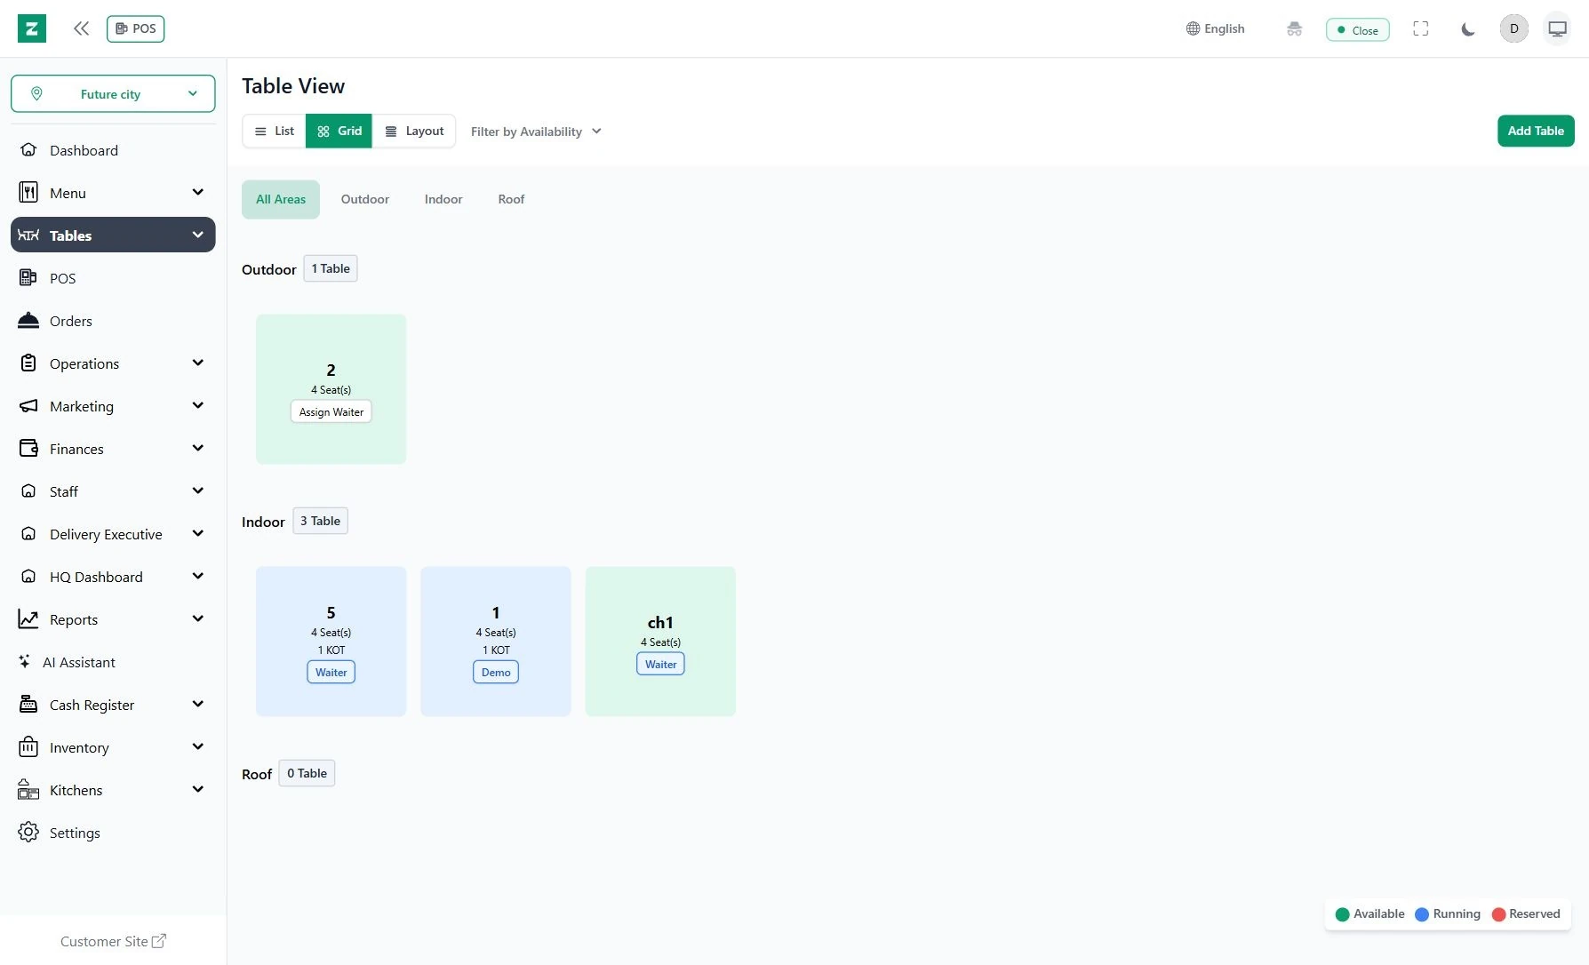1589x965 pixels.
Task: Click the green Available legend dot
Action: coord(1342,914)
